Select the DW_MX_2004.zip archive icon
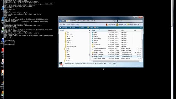Screen dimensions: 176x99 pos(92,53)
